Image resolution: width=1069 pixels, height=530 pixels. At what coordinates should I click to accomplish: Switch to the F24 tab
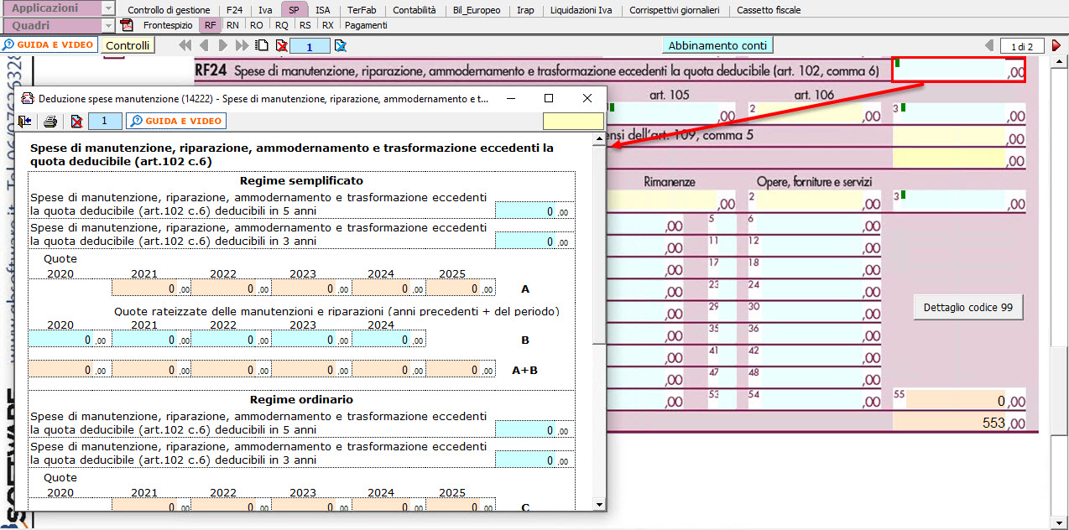[234, 10]
